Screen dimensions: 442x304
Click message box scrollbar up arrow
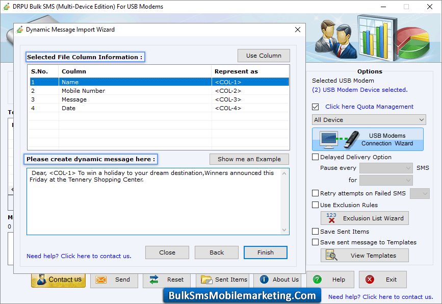click(x=284, y=173)
